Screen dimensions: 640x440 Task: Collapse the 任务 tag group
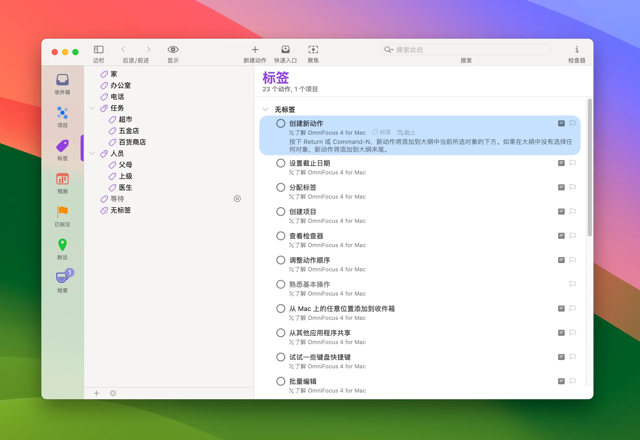click(91, 108)
